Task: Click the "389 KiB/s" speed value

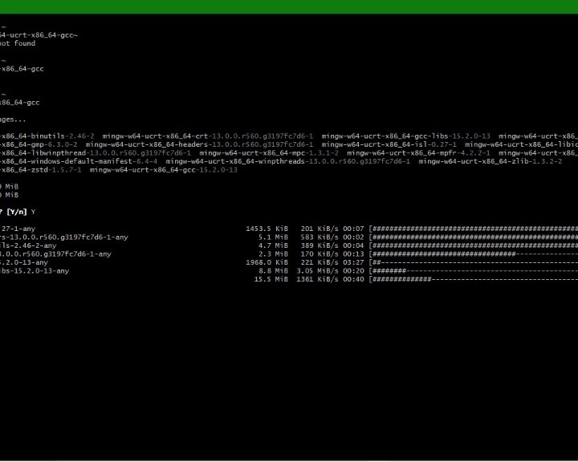Action: pos(320,246)
